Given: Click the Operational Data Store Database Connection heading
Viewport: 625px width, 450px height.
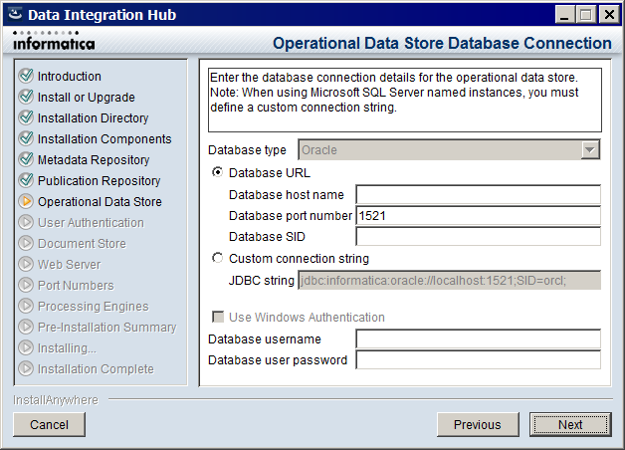Looking at the screenshot, I should [442, 43].
